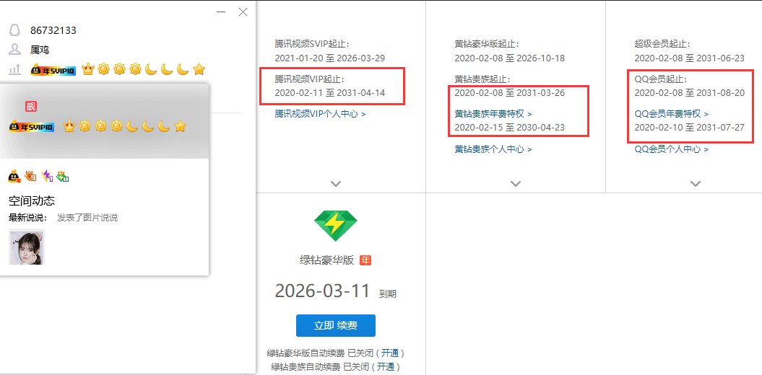Click 开通 next to 绿钻豪华版自动续费
762x375 pixels.
389,353
